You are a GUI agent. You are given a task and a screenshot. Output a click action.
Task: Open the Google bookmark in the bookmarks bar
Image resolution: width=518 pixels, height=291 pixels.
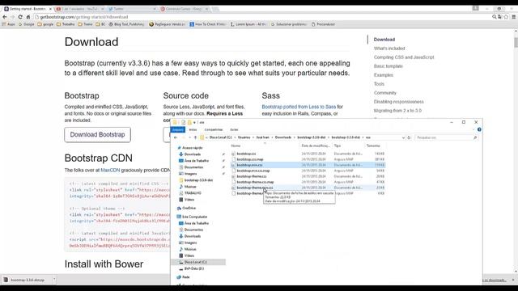click(x=27, y=24)
